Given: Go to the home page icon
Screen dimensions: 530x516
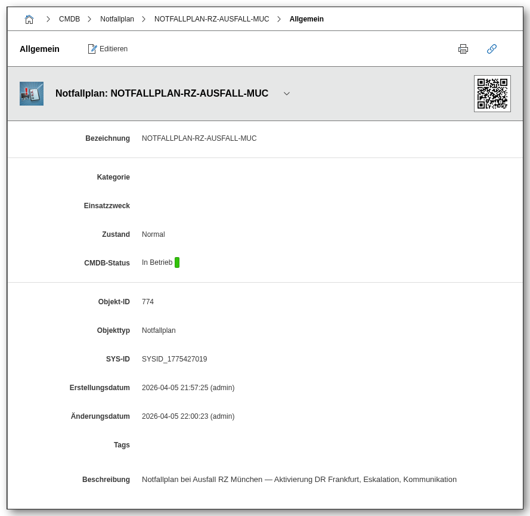Looking at the screenshot, I should 29,19.
